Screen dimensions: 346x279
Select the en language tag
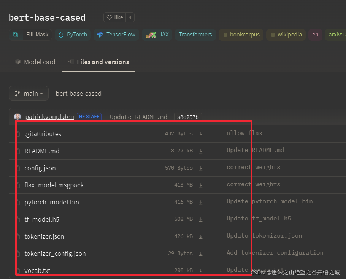(x=315, y=35)
